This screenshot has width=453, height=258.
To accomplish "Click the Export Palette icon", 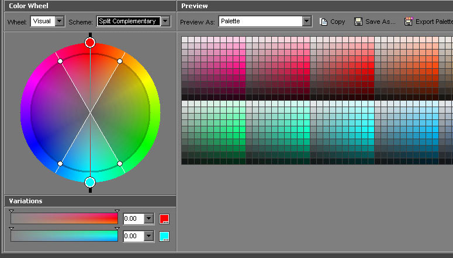I will 409,22.
